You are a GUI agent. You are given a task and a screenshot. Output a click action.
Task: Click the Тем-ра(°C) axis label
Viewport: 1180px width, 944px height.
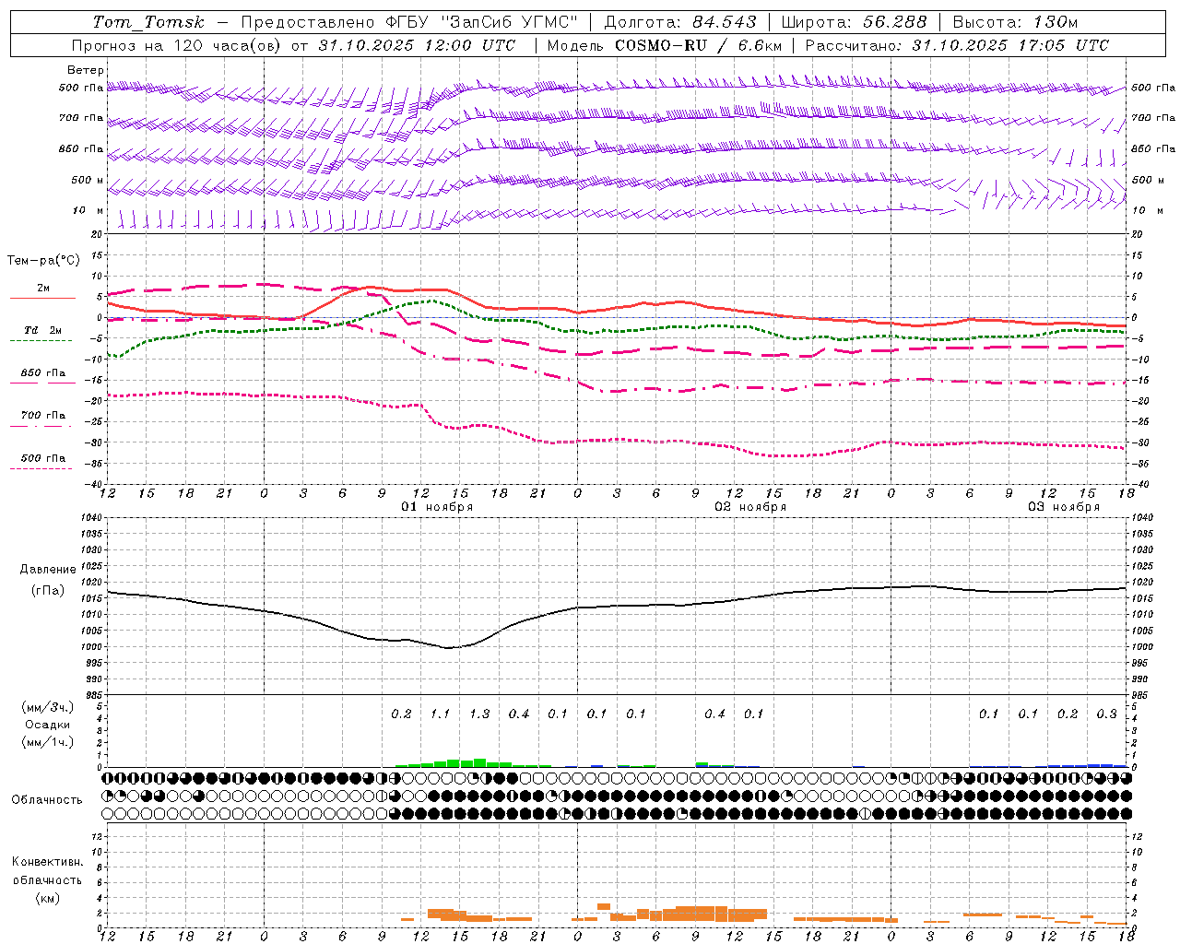coord(43,261)
